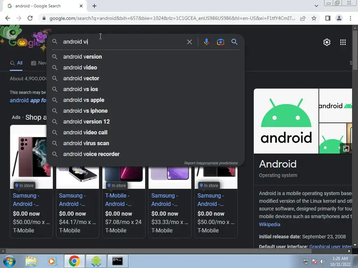
Task: Click 'Initial release date: September 23, 2008' text
Action: click(302, 237)
